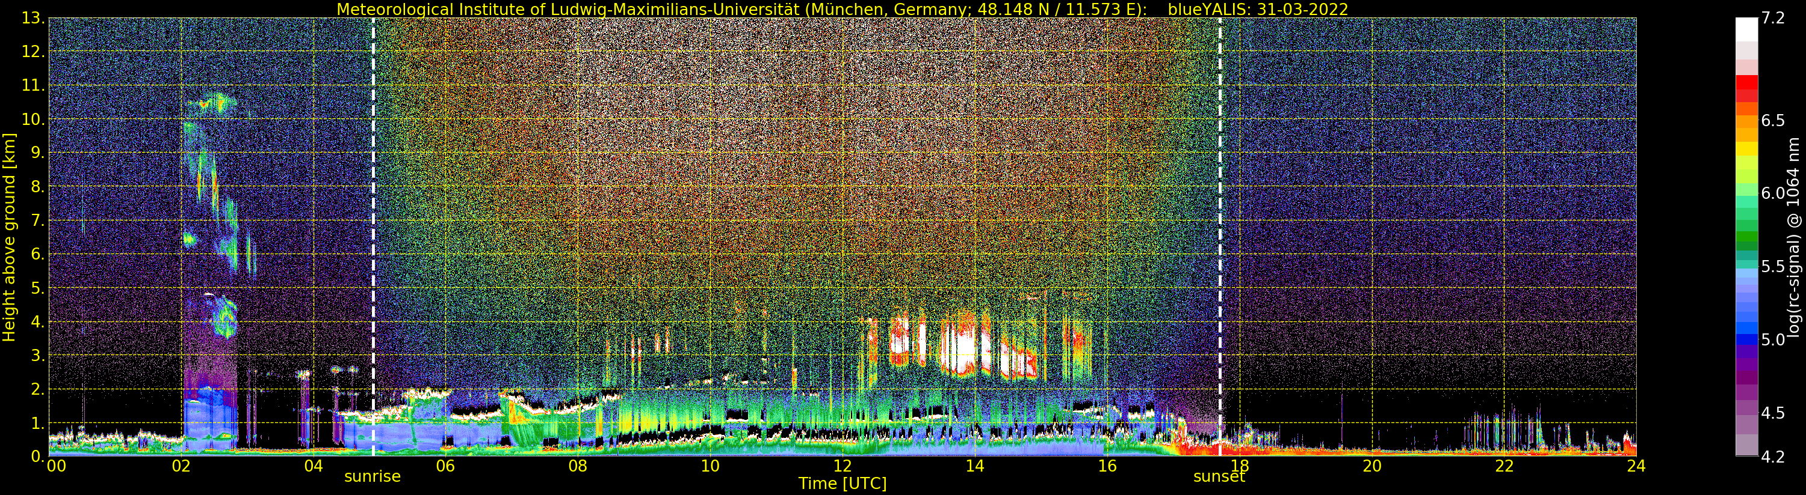The image size is (1806, 495).
Task: Click the '1.' height axis tick label
Action: point(38,423)
